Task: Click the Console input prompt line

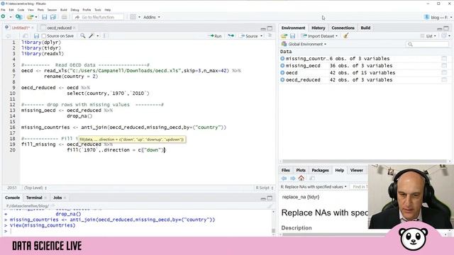Action: [139, 231]
